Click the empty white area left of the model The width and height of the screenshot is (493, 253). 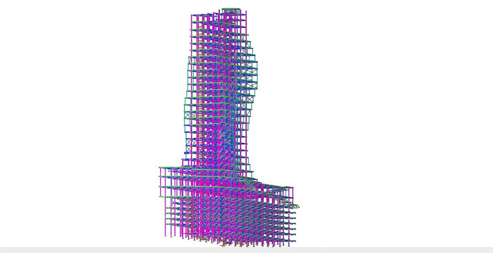coord(76,126)
